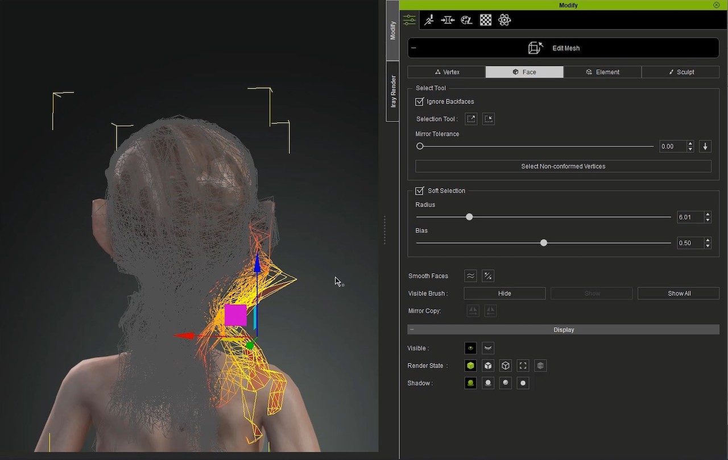Click the first Selection Tool icon
This screenshot has height=460, width=728.
[x=471, y=119]
